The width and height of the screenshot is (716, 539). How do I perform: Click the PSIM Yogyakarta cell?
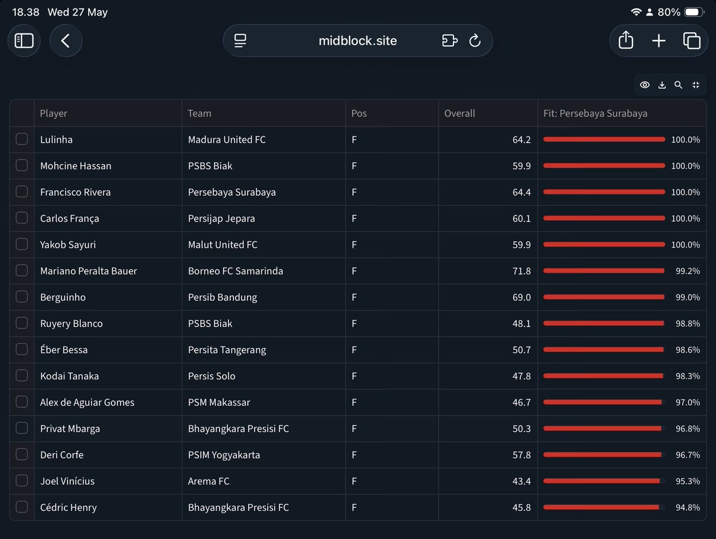click(x=264, y=455)
